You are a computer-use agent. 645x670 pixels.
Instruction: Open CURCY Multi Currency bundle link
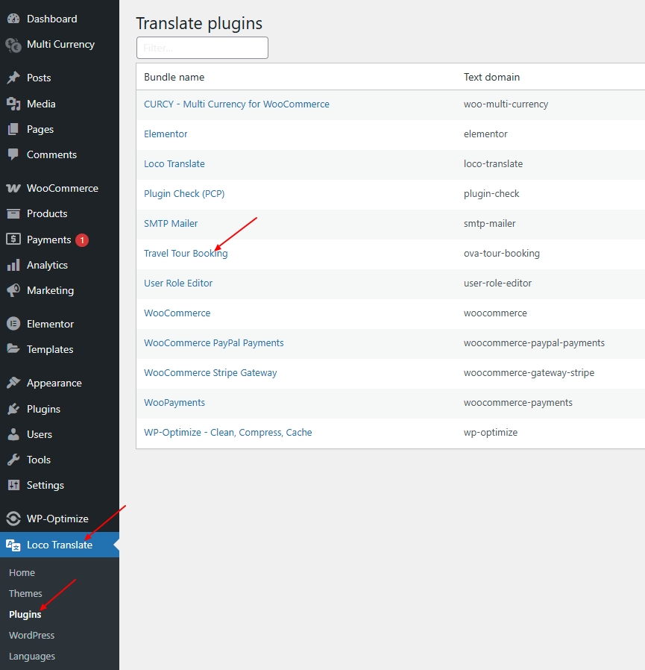(236, 104)
